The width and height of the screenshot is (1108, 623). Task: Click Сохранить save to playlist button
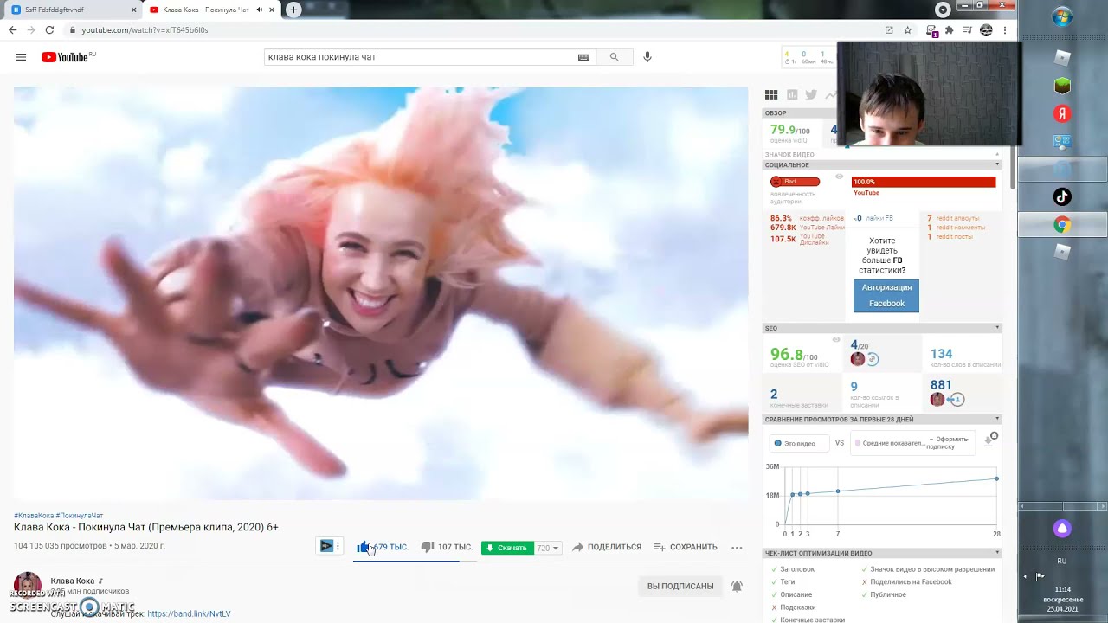coord(686,547)
